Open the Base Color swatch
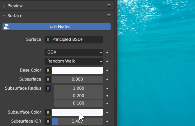Viewport: 195px width, 126px height. pyautogui.click(x=77, y=70)
